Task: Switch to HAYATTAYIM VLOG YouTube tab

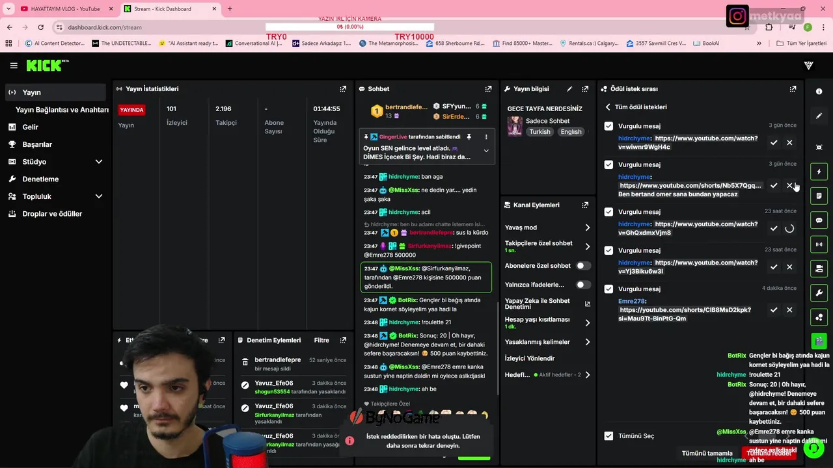Action: tap(65, 9)
